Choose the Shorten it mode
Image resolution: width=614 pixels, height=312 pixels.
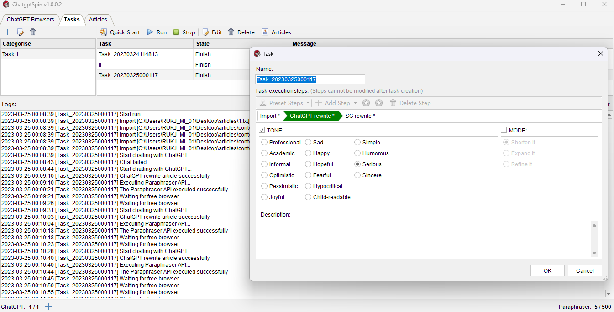519,143
